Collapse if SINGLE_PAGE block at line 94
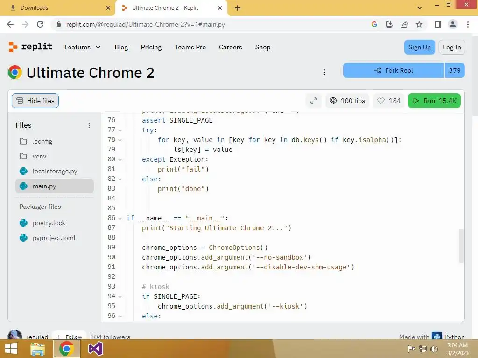Image resolution: width=478 pixels, height=358 pixels. [120, 296]
